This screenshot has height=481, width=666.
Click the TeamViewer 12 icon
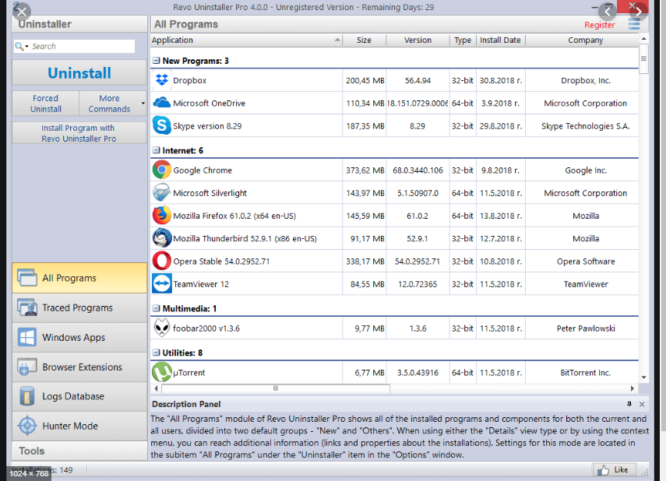click(x=161, y=283)
